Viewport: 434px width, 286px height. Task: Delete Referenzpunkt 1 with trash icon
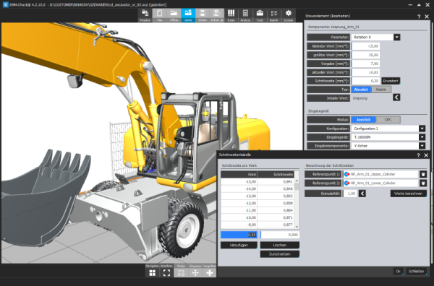point(423,174)
